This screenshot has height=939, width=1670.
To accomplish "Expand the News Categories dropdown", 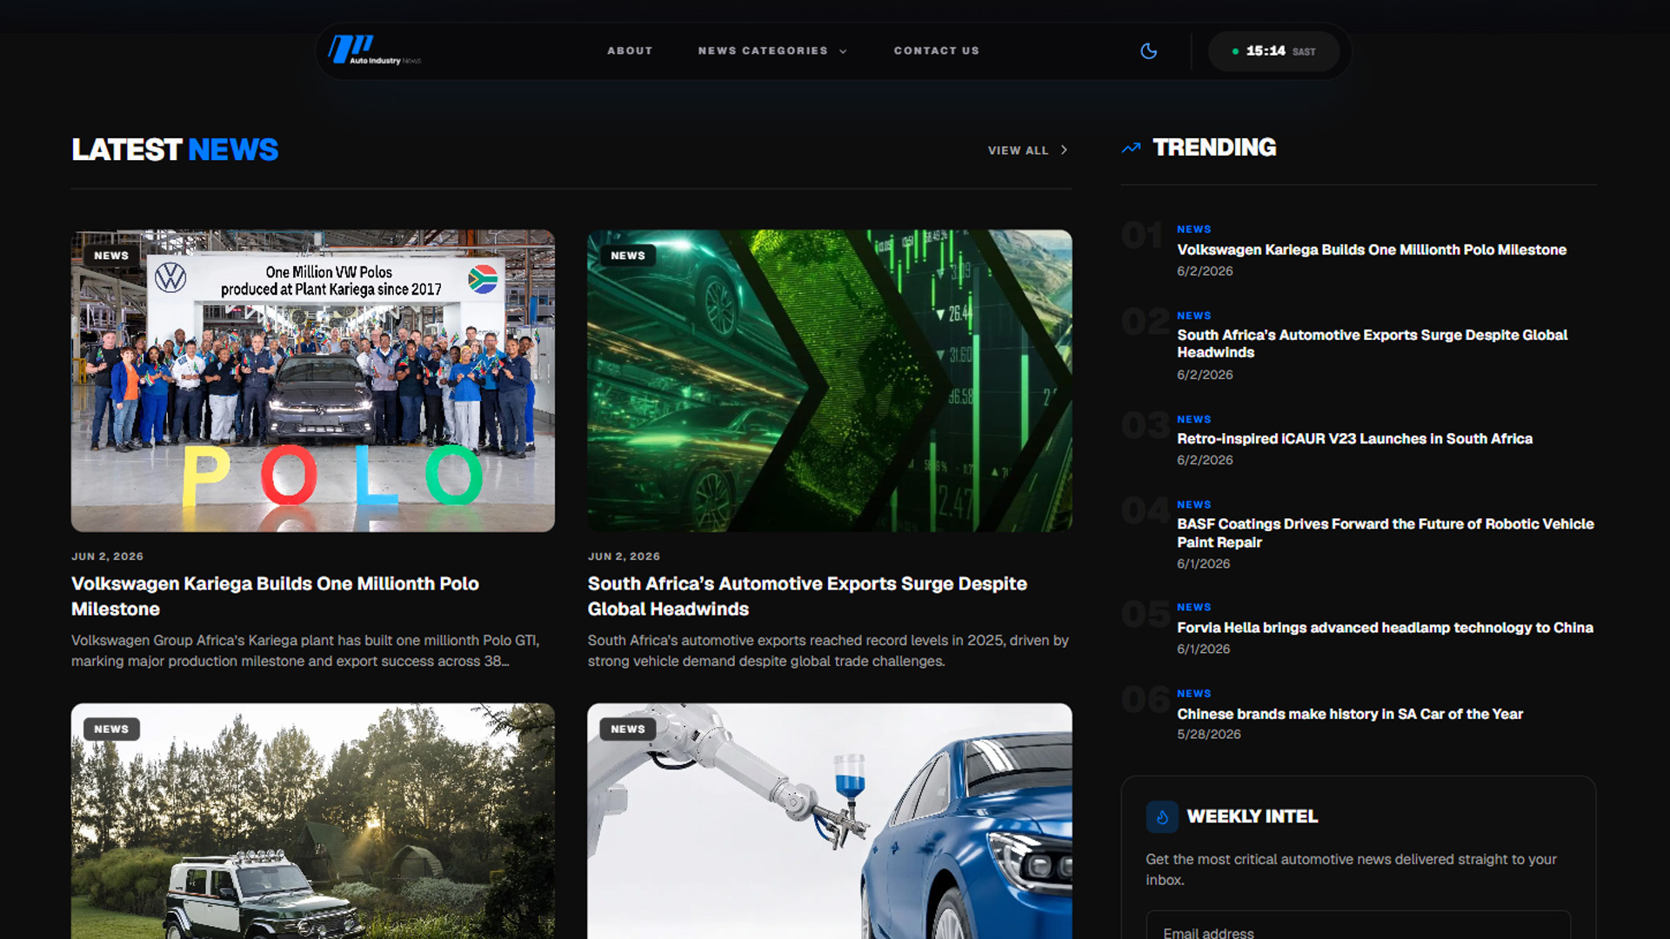I will (x=772, y=51).
